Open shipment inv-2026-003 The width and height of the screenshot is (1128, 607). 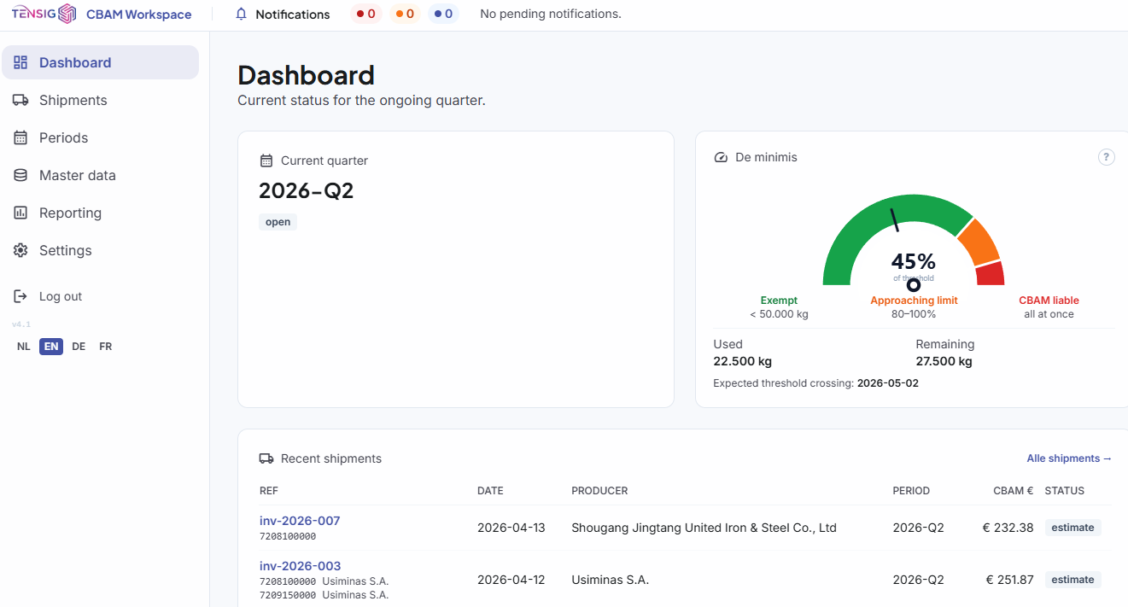tap(300, 565)
